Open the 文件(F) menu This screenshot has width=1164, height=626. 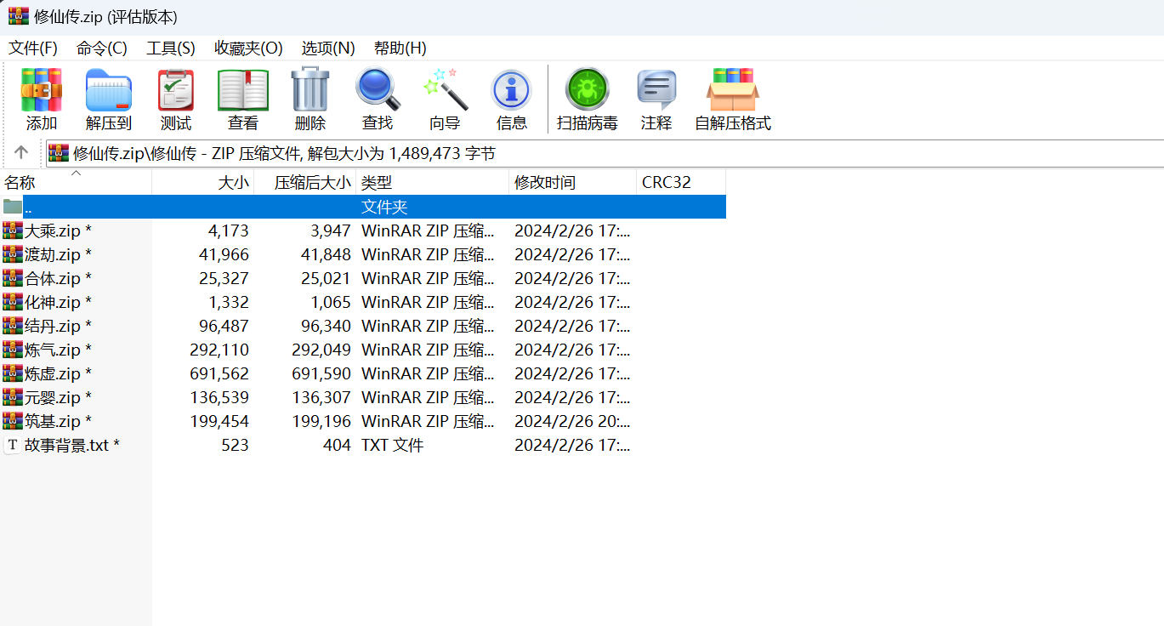(x=33, y=48)
